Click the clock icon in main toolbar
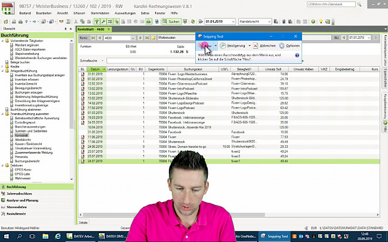388x242 pixels. tap(136, 21)
